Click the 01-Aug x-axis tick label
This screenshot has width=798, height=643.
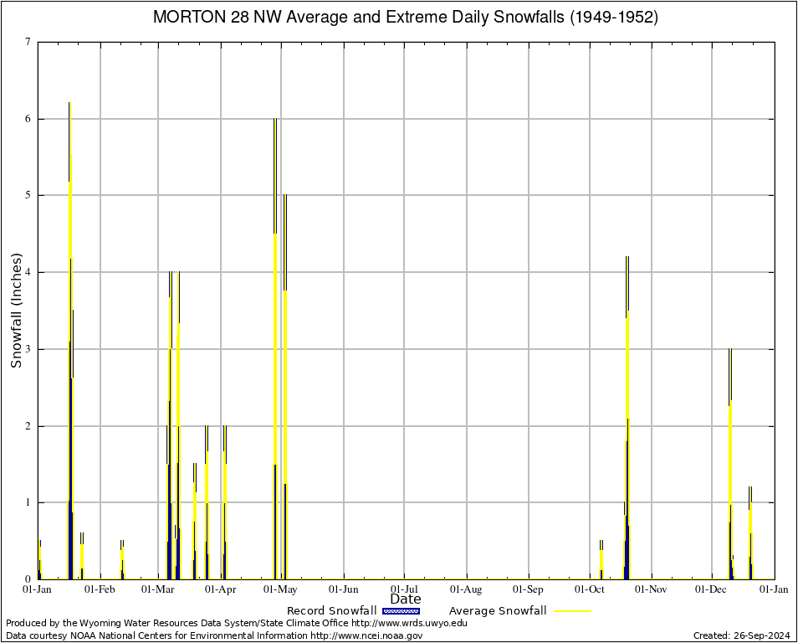click(x=467, y=589)
